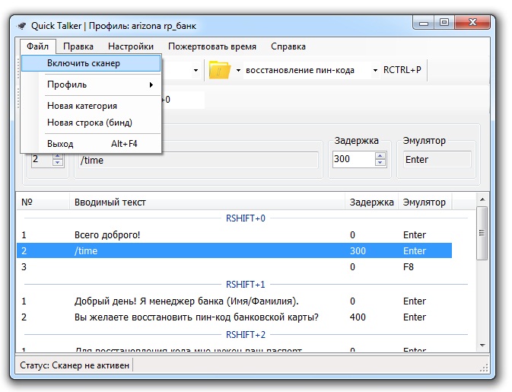The image size is (512, 392).
Task: Click the Эмулятор column header
Action: coord(425,202)
